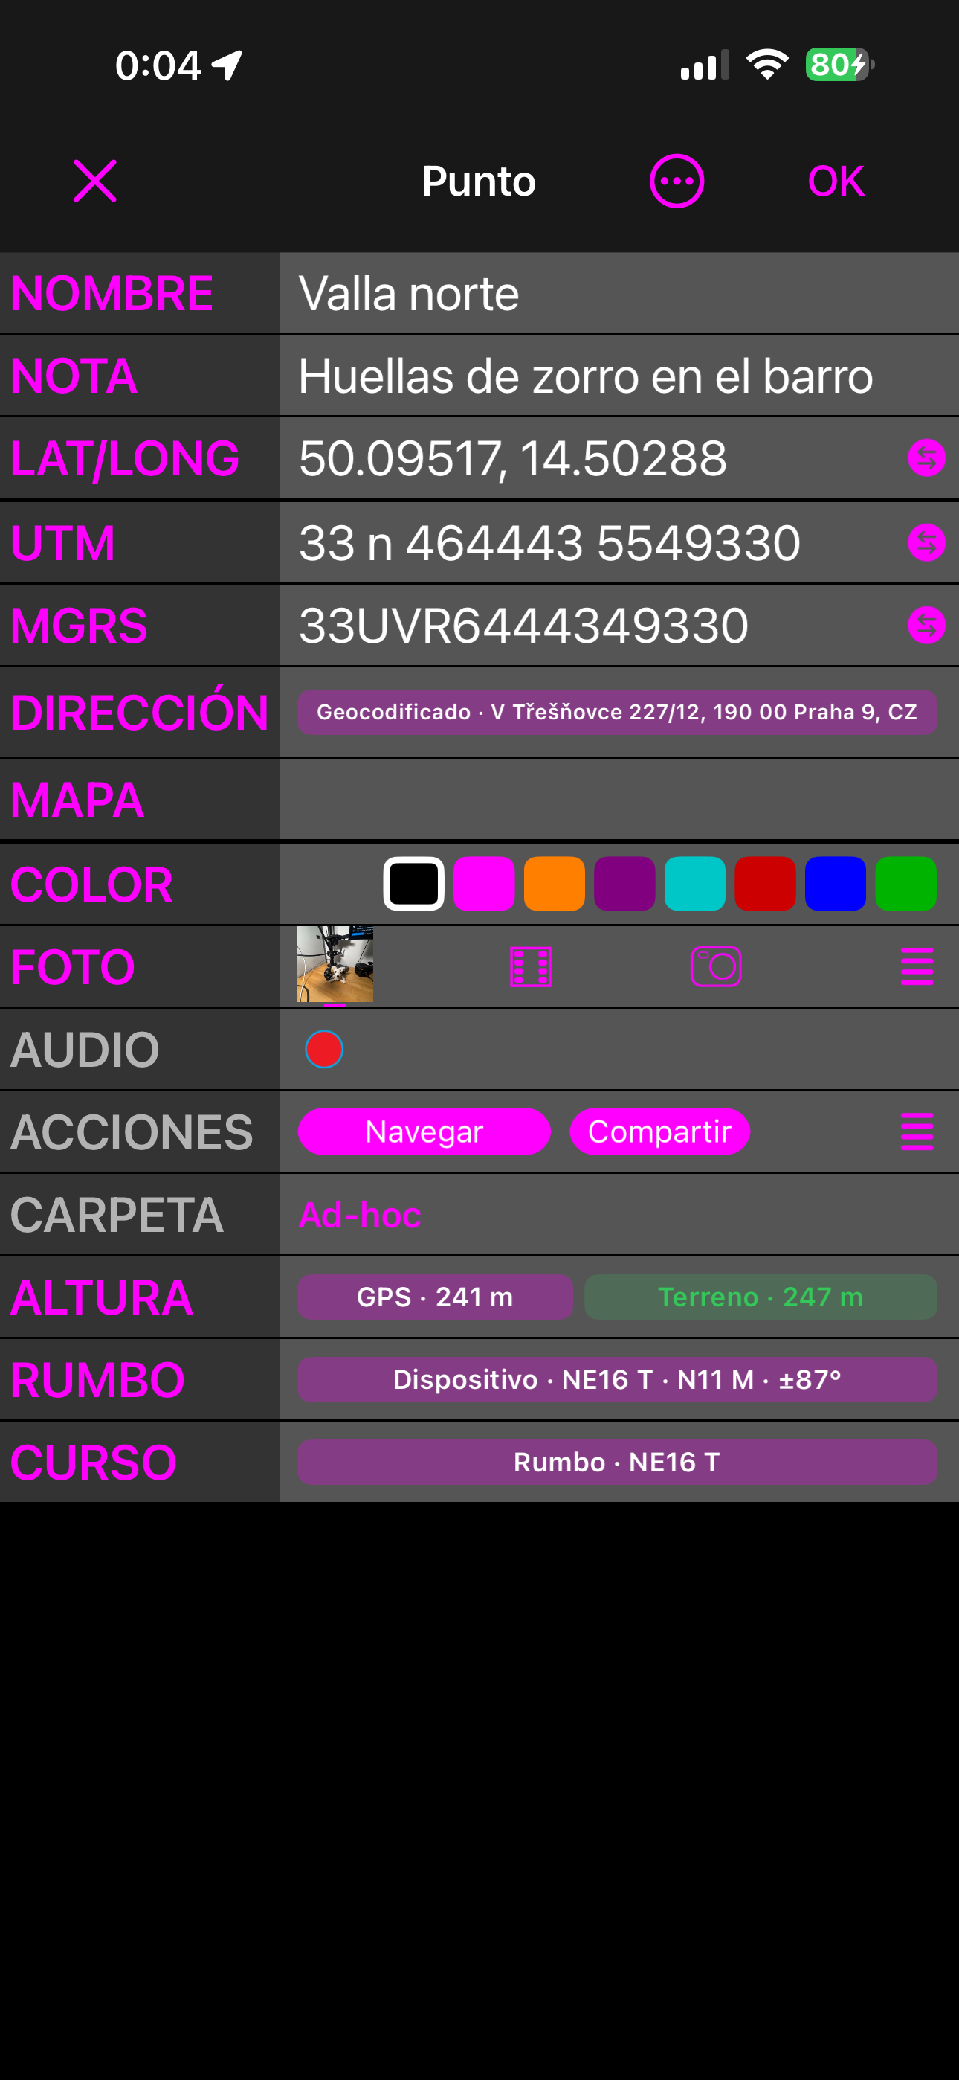
Task: Close the Punto editor with the X
Action: point(95,181)
